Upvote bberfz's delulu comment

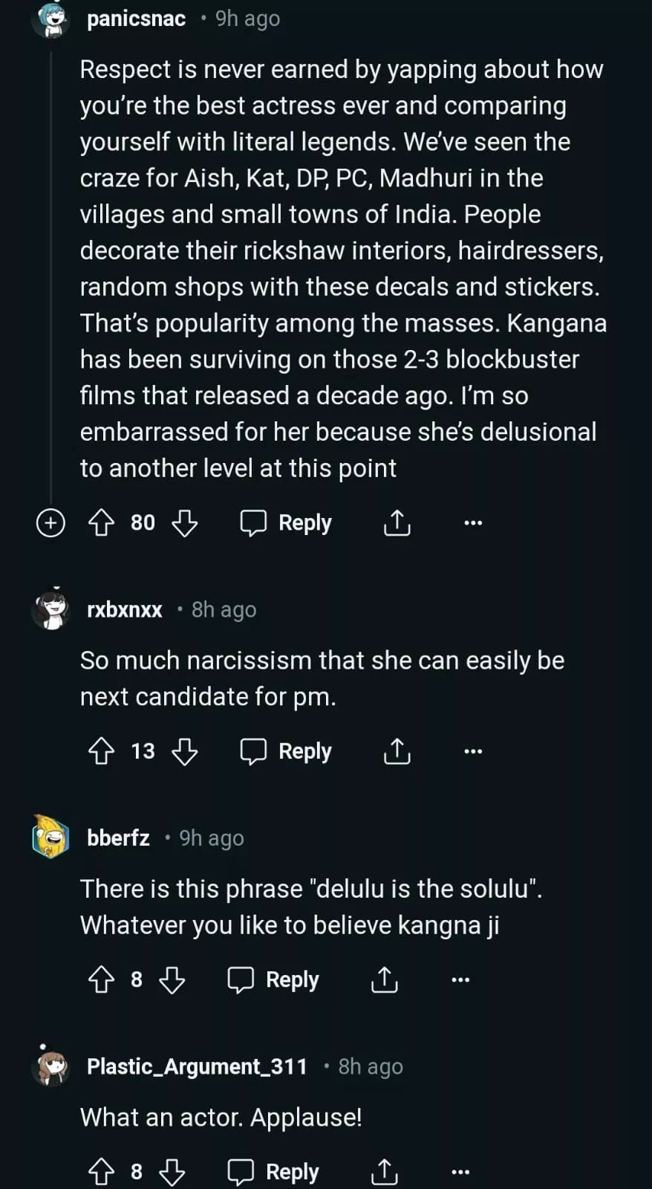pos(101,979)
